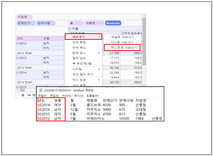The image size is (213, 156).
Task: Open the filter icon on 판매수량 field
Action: [53, 23]
